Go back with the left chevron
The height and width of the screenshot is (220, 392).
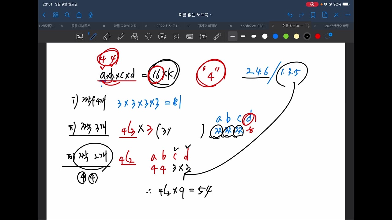click(44, 15)
